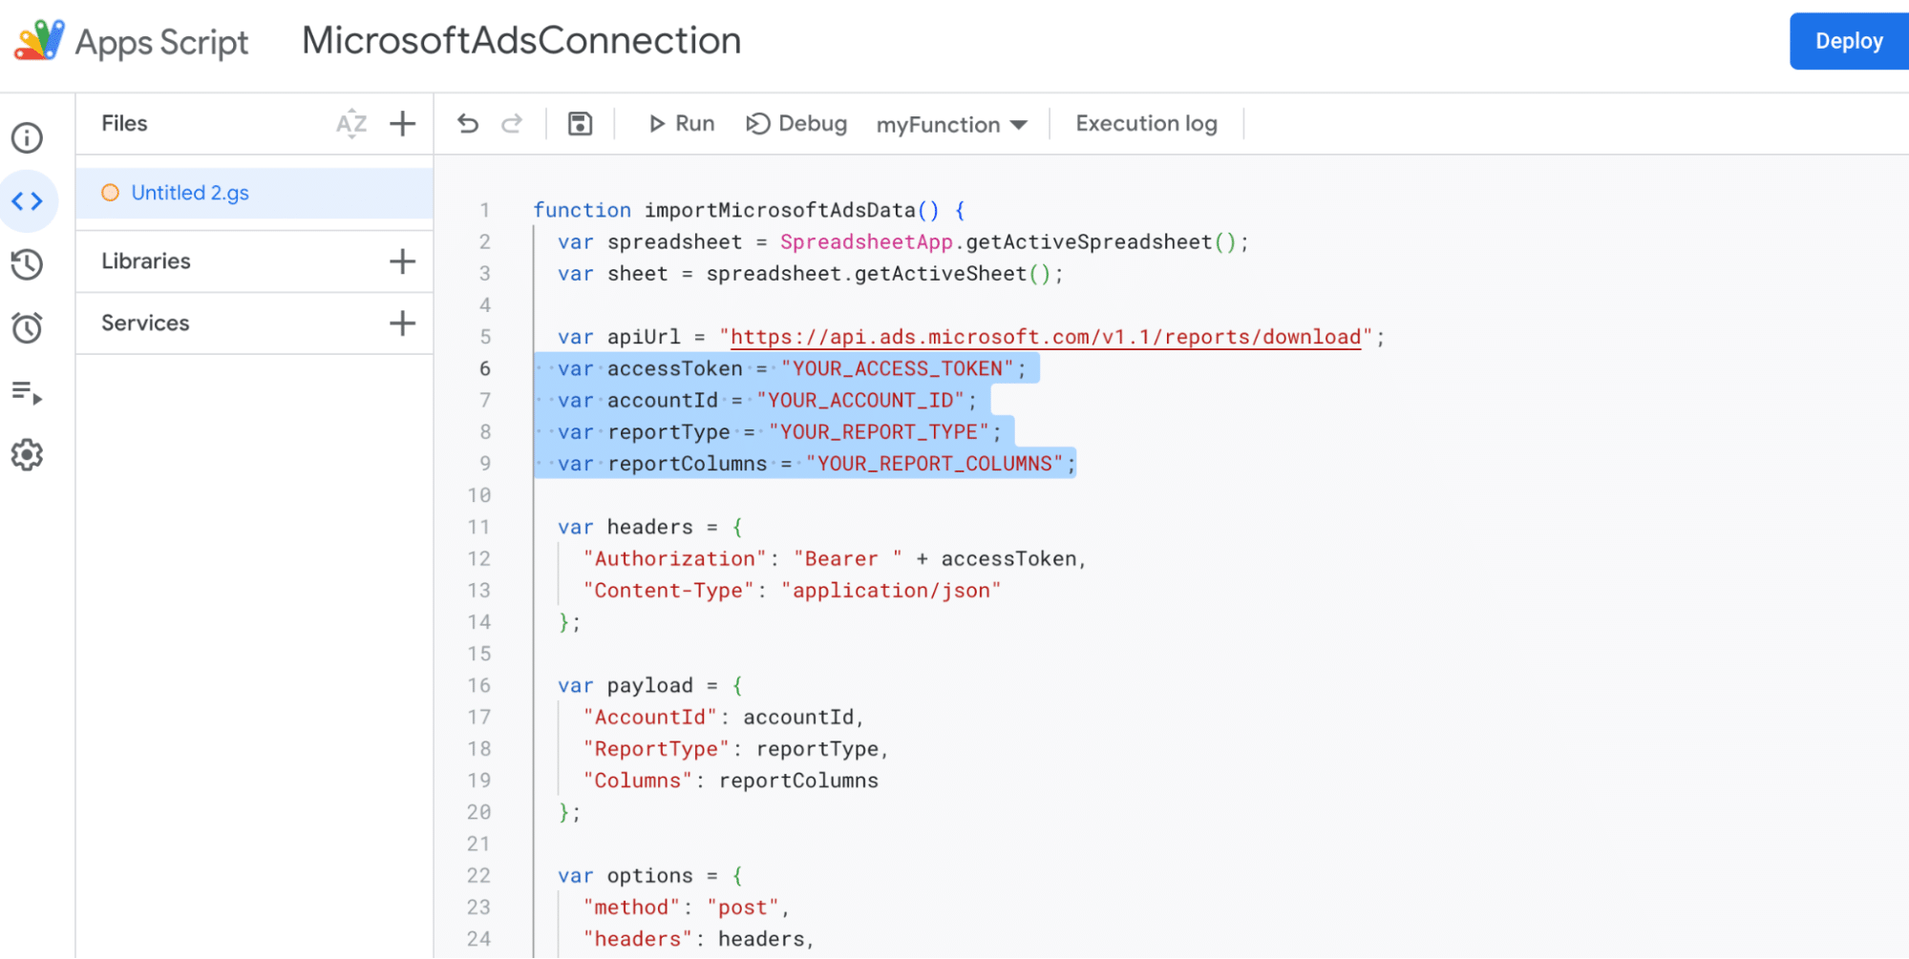Select the Editor code icon in sidebar
Screen dimensions: 1909x959
click(27, 201)
